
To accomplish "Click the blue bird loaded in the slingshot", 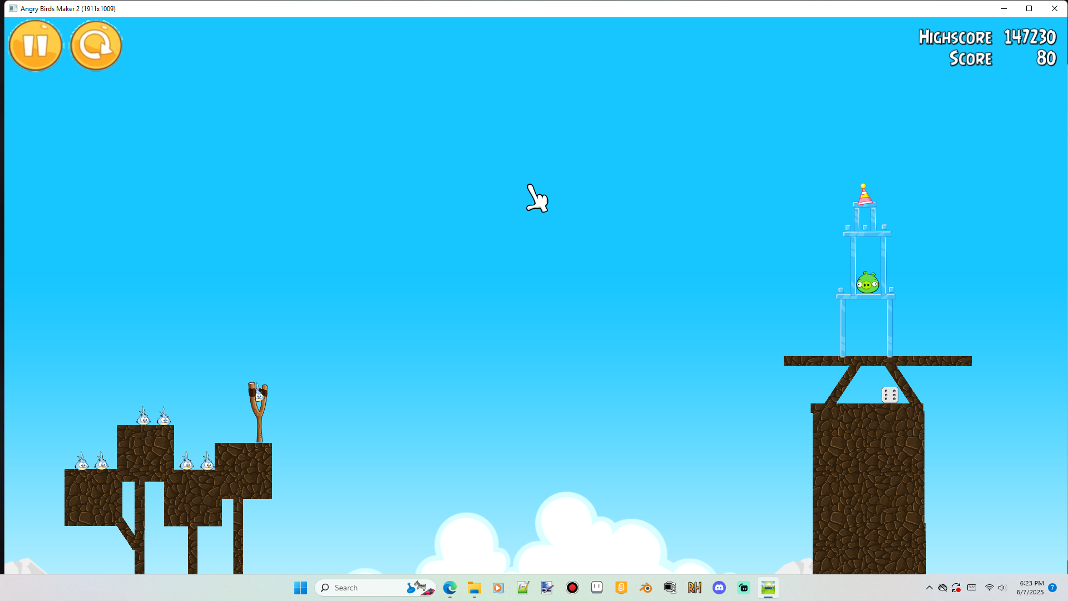I will pos(259,395).
